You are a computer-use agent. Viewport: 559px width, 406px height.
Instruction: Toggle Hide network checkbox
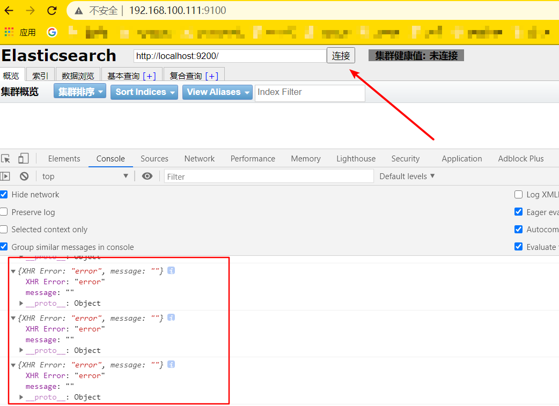[4, 194]
